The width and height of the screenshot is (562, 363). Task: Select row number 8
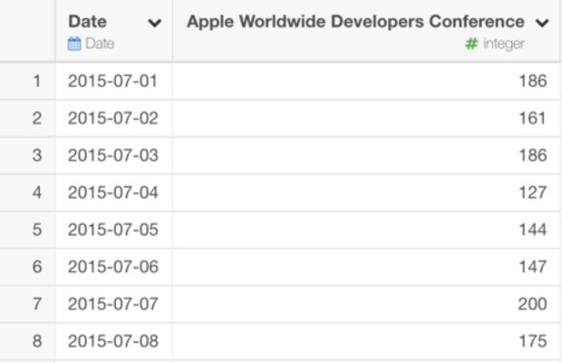(x=36, y=341)
